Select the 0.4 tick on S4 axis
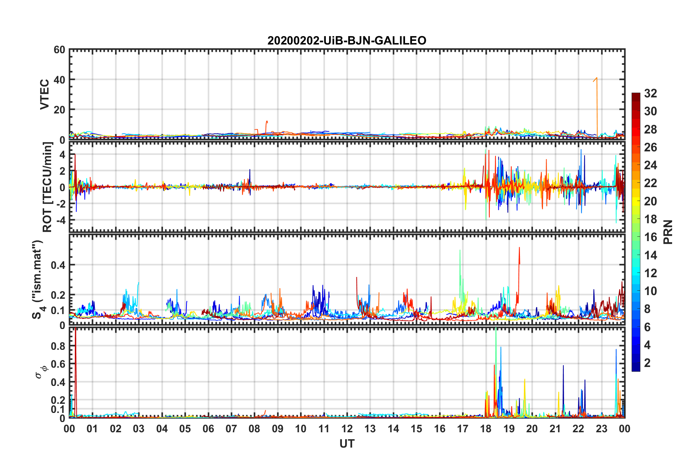This screenshot has width=694, height=464. coord(58,265)
